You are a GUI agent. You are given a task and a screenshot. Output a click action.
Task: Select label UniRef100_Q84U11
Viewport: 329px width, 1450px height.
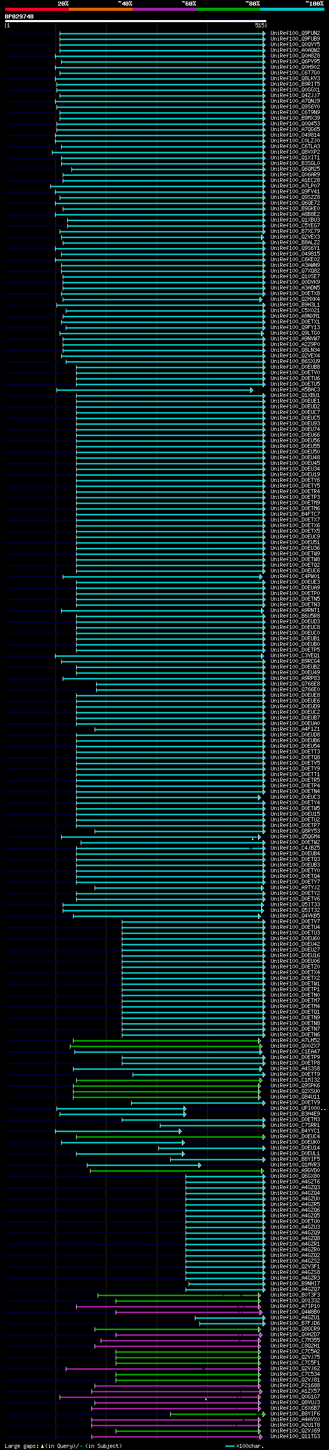coord(295,1097)
